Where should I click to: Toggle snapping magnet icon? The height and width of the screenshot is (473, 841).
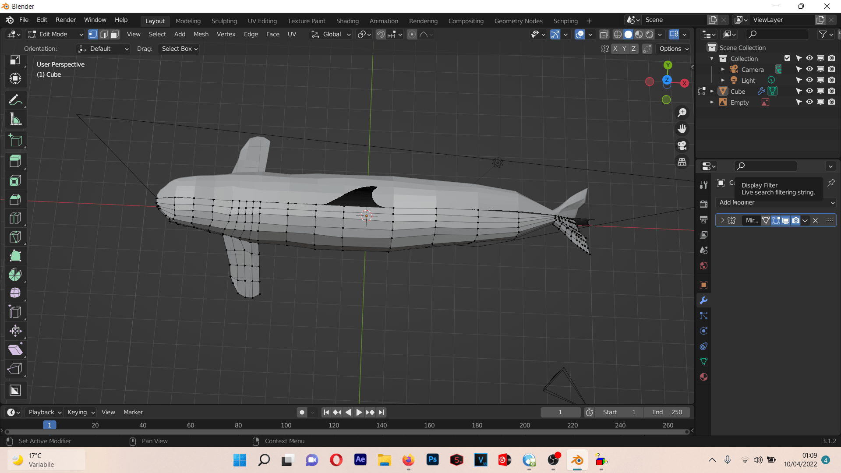pyautogui.click(x=381, y=34)
